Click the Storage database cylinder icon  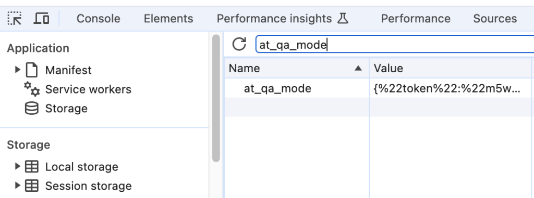coord(32,108)
